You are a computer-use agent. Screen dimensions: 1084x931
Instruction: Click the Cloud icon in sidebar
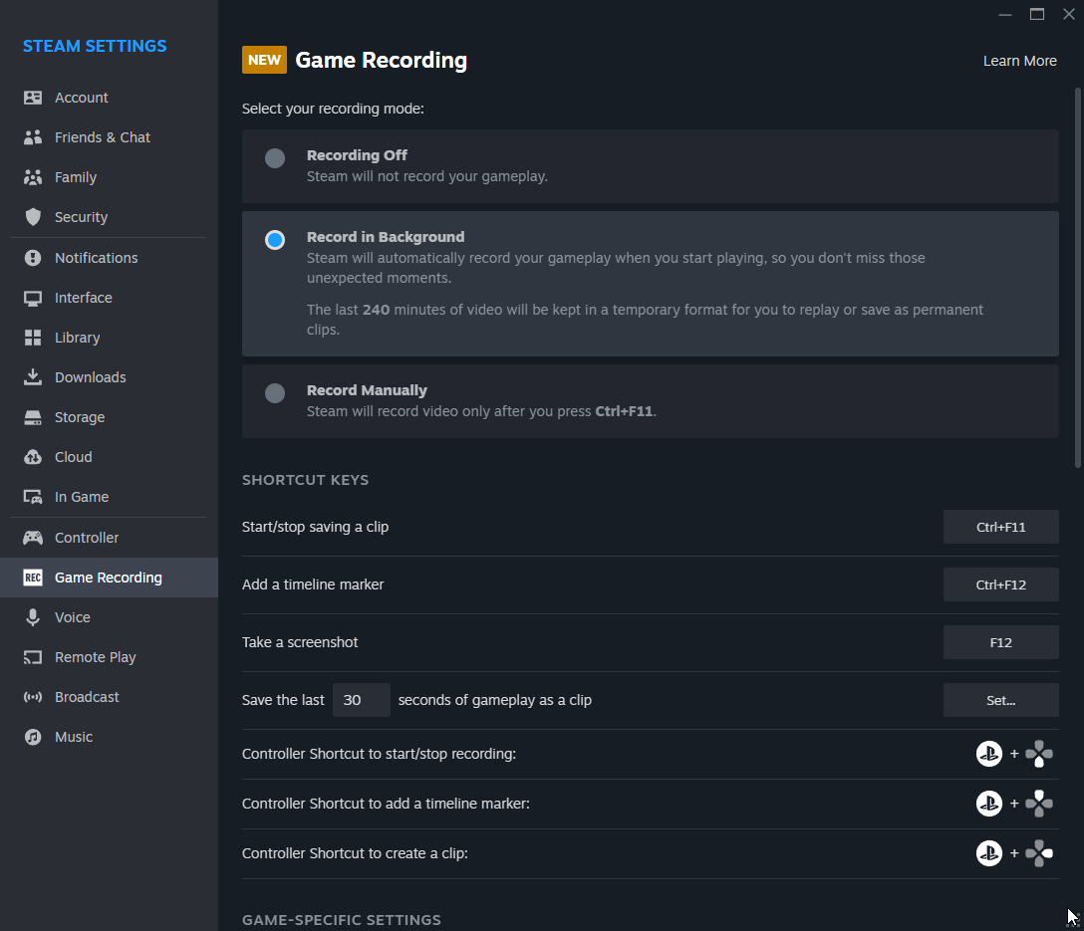[x=33, y=457]
